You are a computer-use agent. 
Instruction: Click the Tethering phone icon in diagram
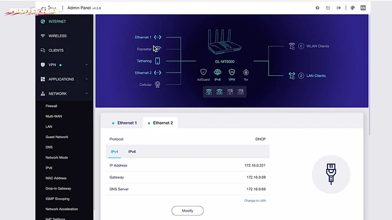157,61
